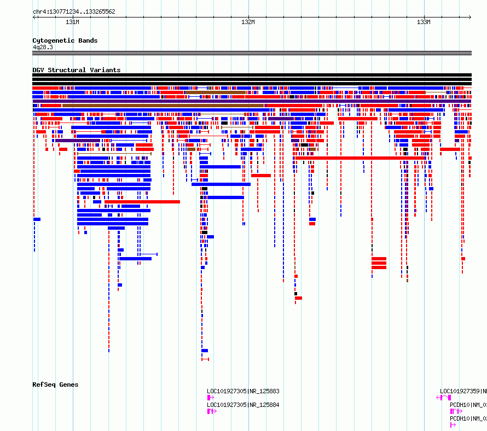Click the gray 4q28.3 cytoband bar
The height and width of the screenshot is (431, 487).
coord(252,53)
